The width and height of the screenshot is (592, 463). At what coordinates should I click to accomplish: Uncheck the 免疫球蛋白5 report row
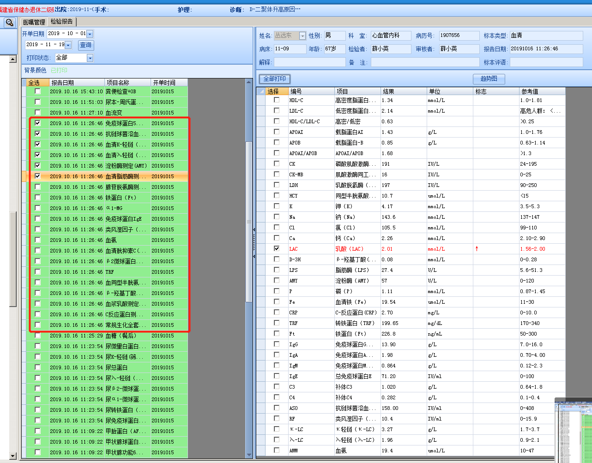(38, 123)
